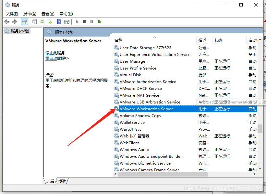
Task: Select VMware Workstation Server row
Action: coord(185,109)
